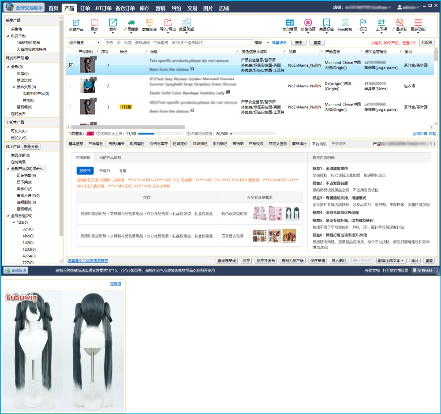Open 更多功能 more functions menu icon
This screenshot has height=414, width=441.
tap(418, 23)
